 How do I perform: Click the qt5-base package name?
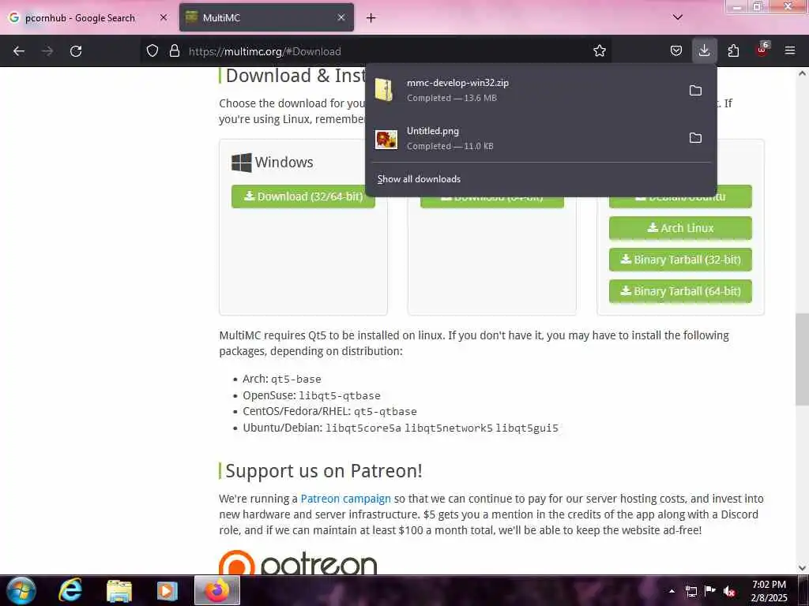tap(296, 380)
